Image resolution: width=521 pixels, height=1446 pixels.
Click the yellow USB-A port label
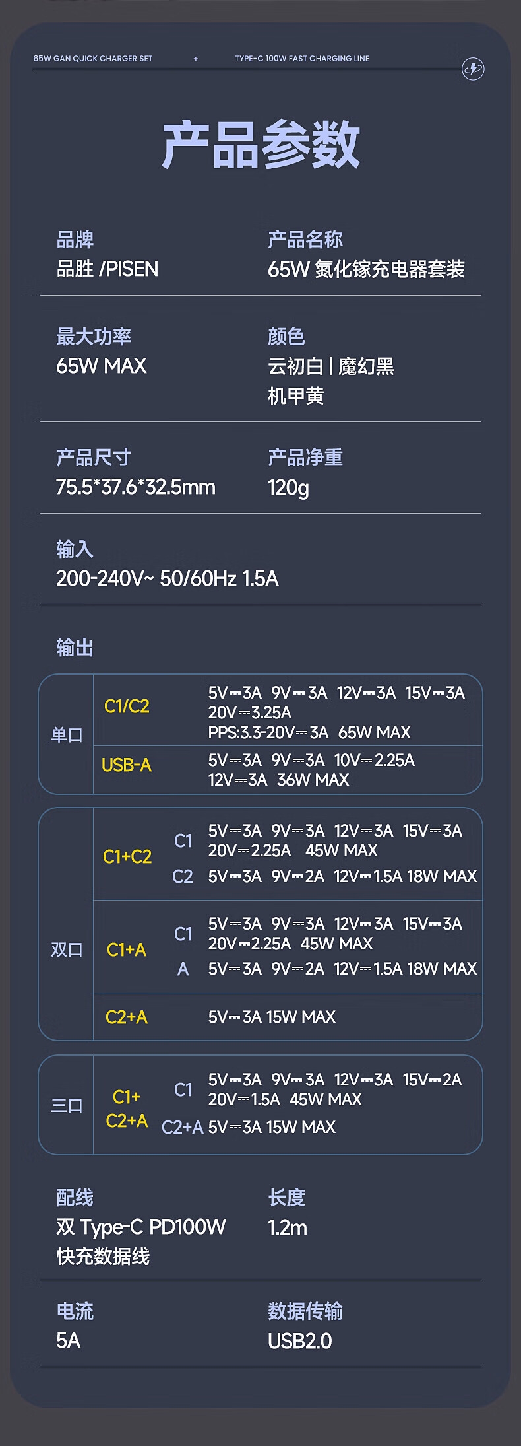coord(127,765)
